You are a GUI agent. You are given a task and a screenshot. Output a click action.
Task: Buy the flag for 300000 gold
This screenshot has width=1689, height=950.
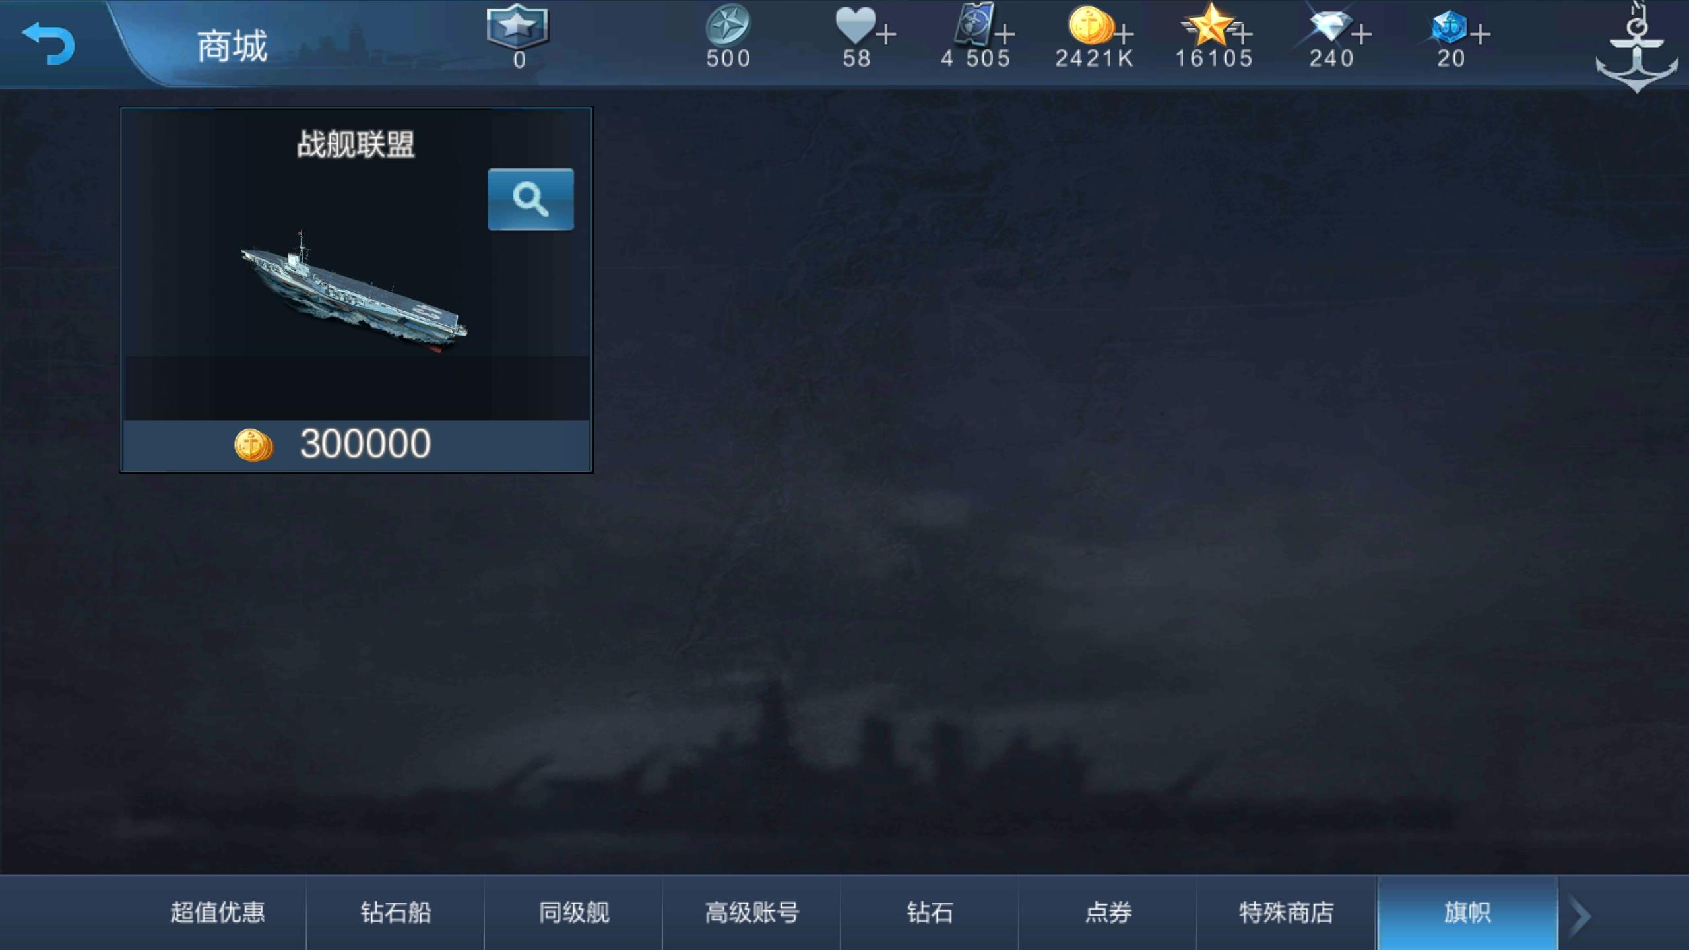[356, 444]
